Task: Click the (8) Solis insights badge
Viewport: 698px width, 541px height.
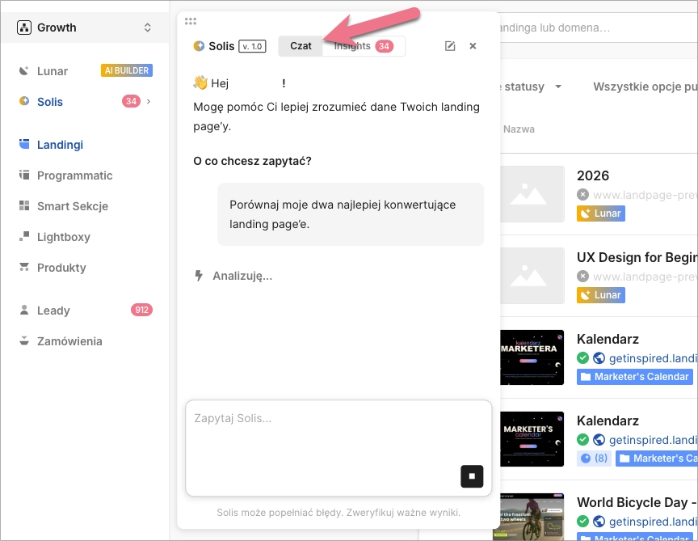Action: [595, 459]
